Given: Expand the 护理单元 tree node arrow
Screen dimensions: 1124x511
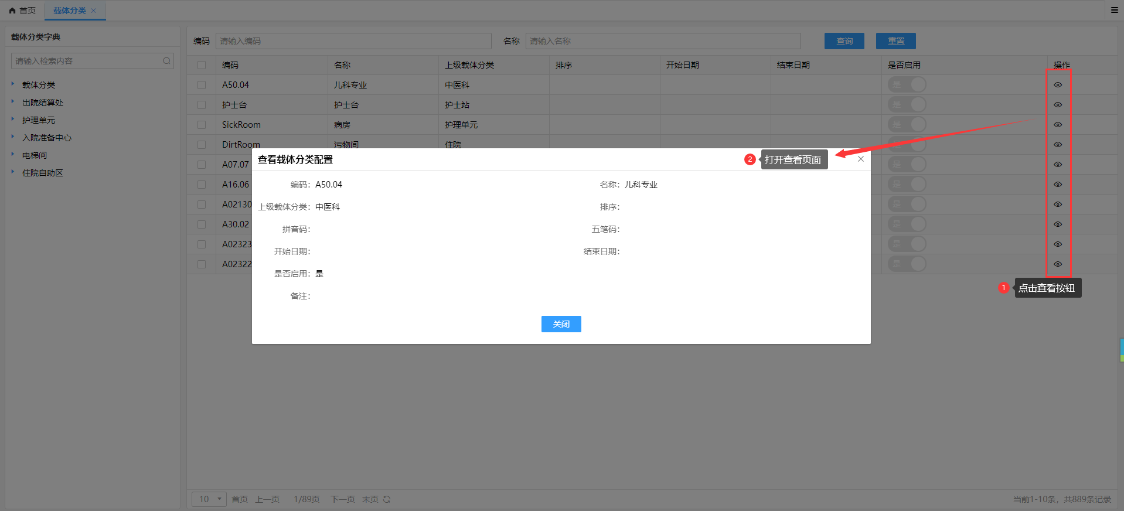Looking at the screenshot, I should pos(13,120).
